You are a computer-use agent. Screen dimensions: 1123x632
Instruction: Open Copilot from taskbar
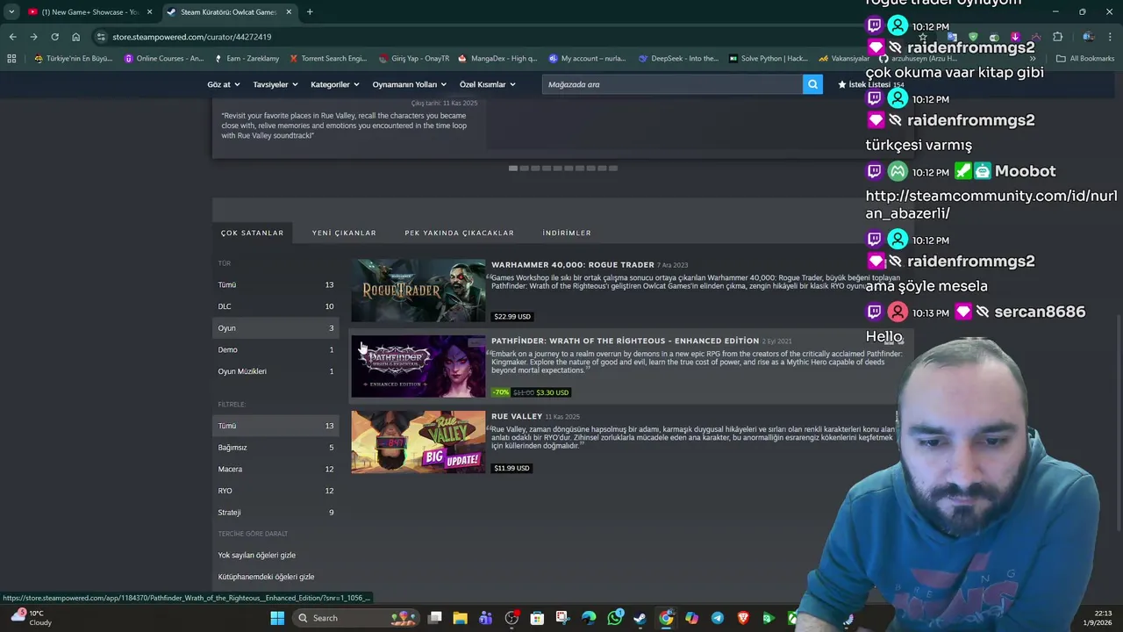tap(691, 618)
